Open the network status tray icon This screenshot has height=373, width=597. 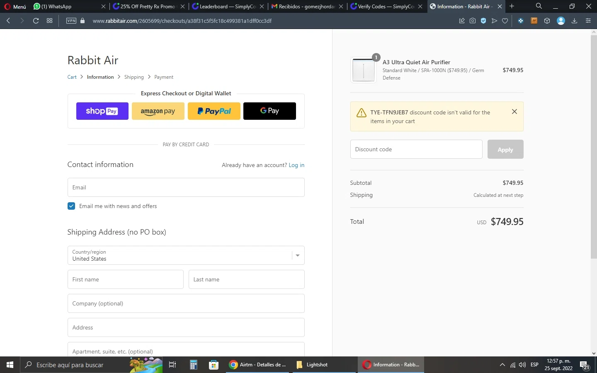513,365
